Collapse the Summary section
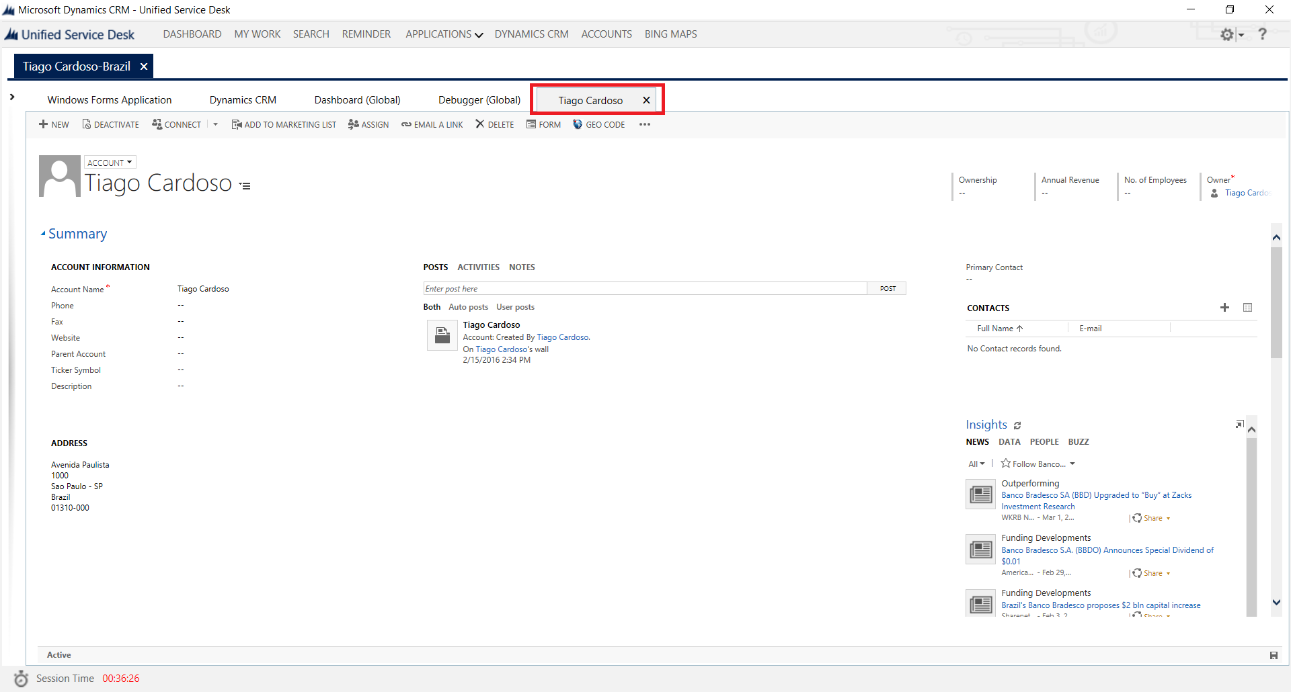The width and height of the screenshot is (1291, 692). 44,234
